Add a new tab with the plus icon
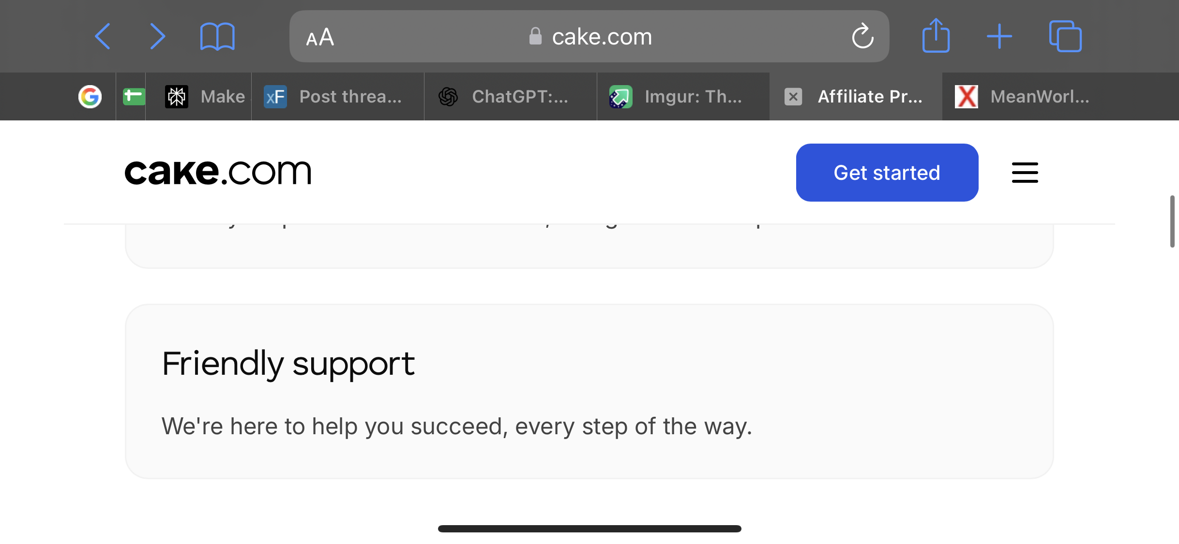This screenshot has height=544, width=1179. click(x=999, y=36)
